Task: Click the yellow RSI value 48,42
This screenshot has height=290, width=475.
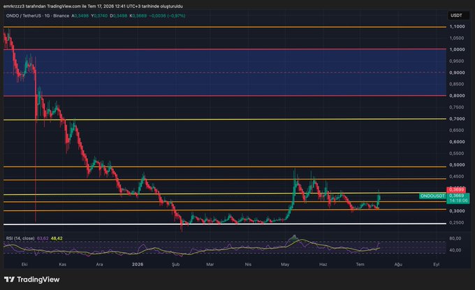Action: point(57,238)
